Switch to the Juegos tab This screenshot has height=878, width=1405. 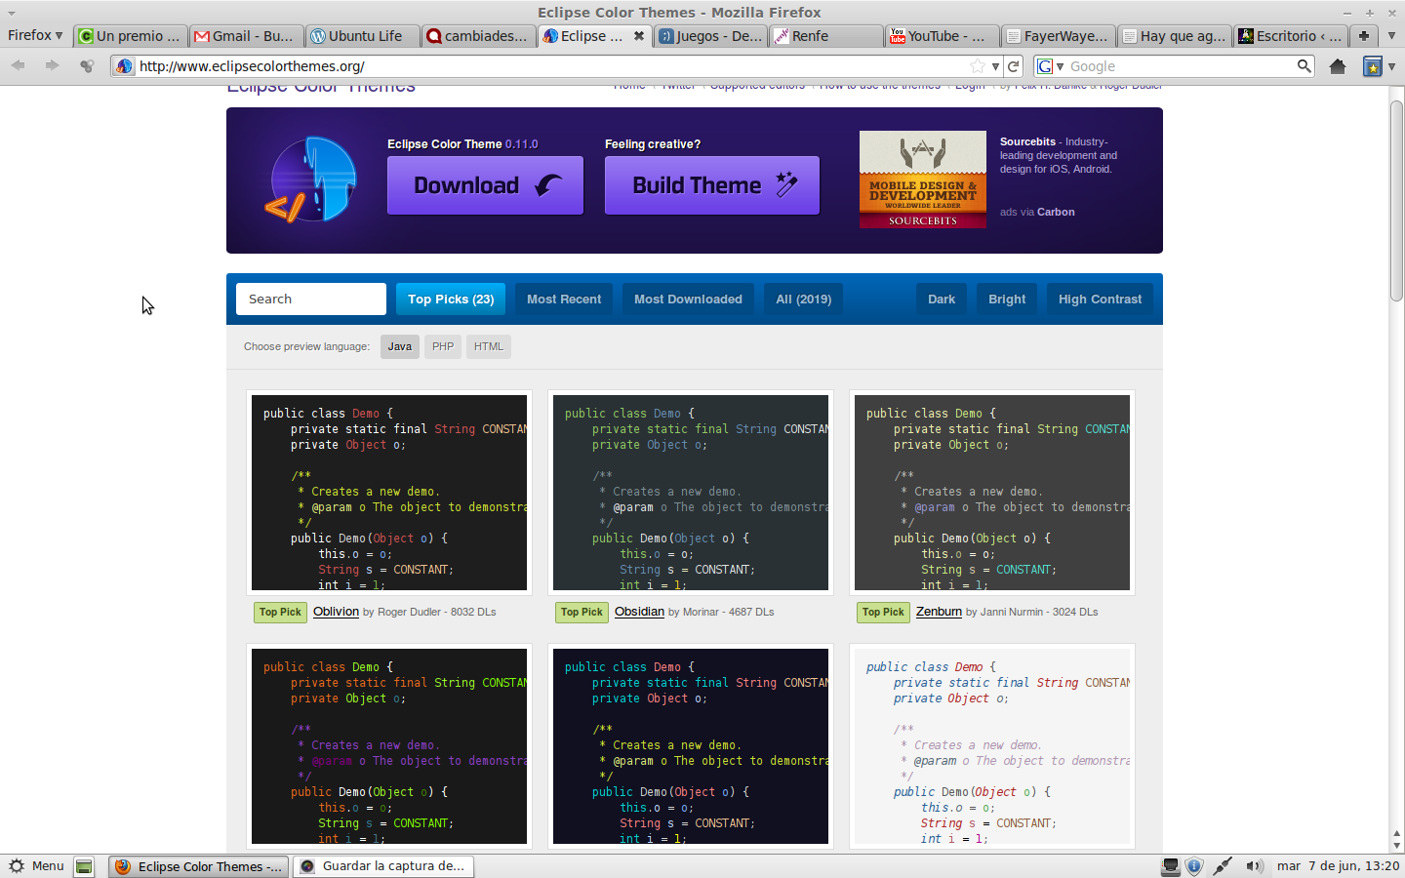[709, 36]
